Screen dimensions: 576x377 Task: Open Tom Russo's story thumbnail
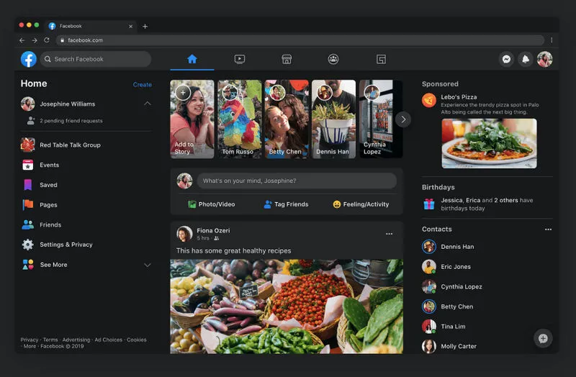pos(239,119)
